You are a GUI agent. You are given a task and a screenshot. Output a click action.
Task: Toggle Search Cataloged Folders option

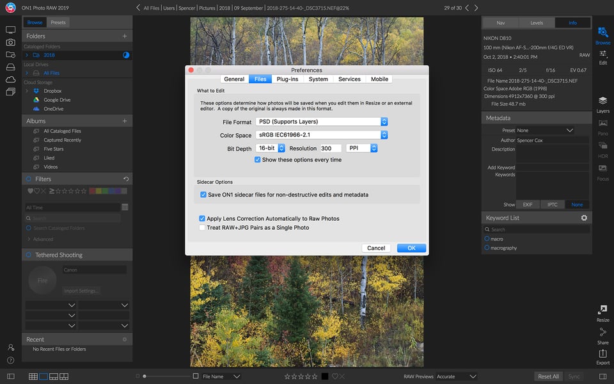pos(29,228)
